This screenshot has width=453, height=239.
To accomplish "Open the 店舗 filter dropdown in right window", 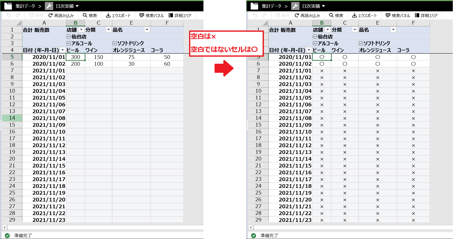I will pos(328,30).
